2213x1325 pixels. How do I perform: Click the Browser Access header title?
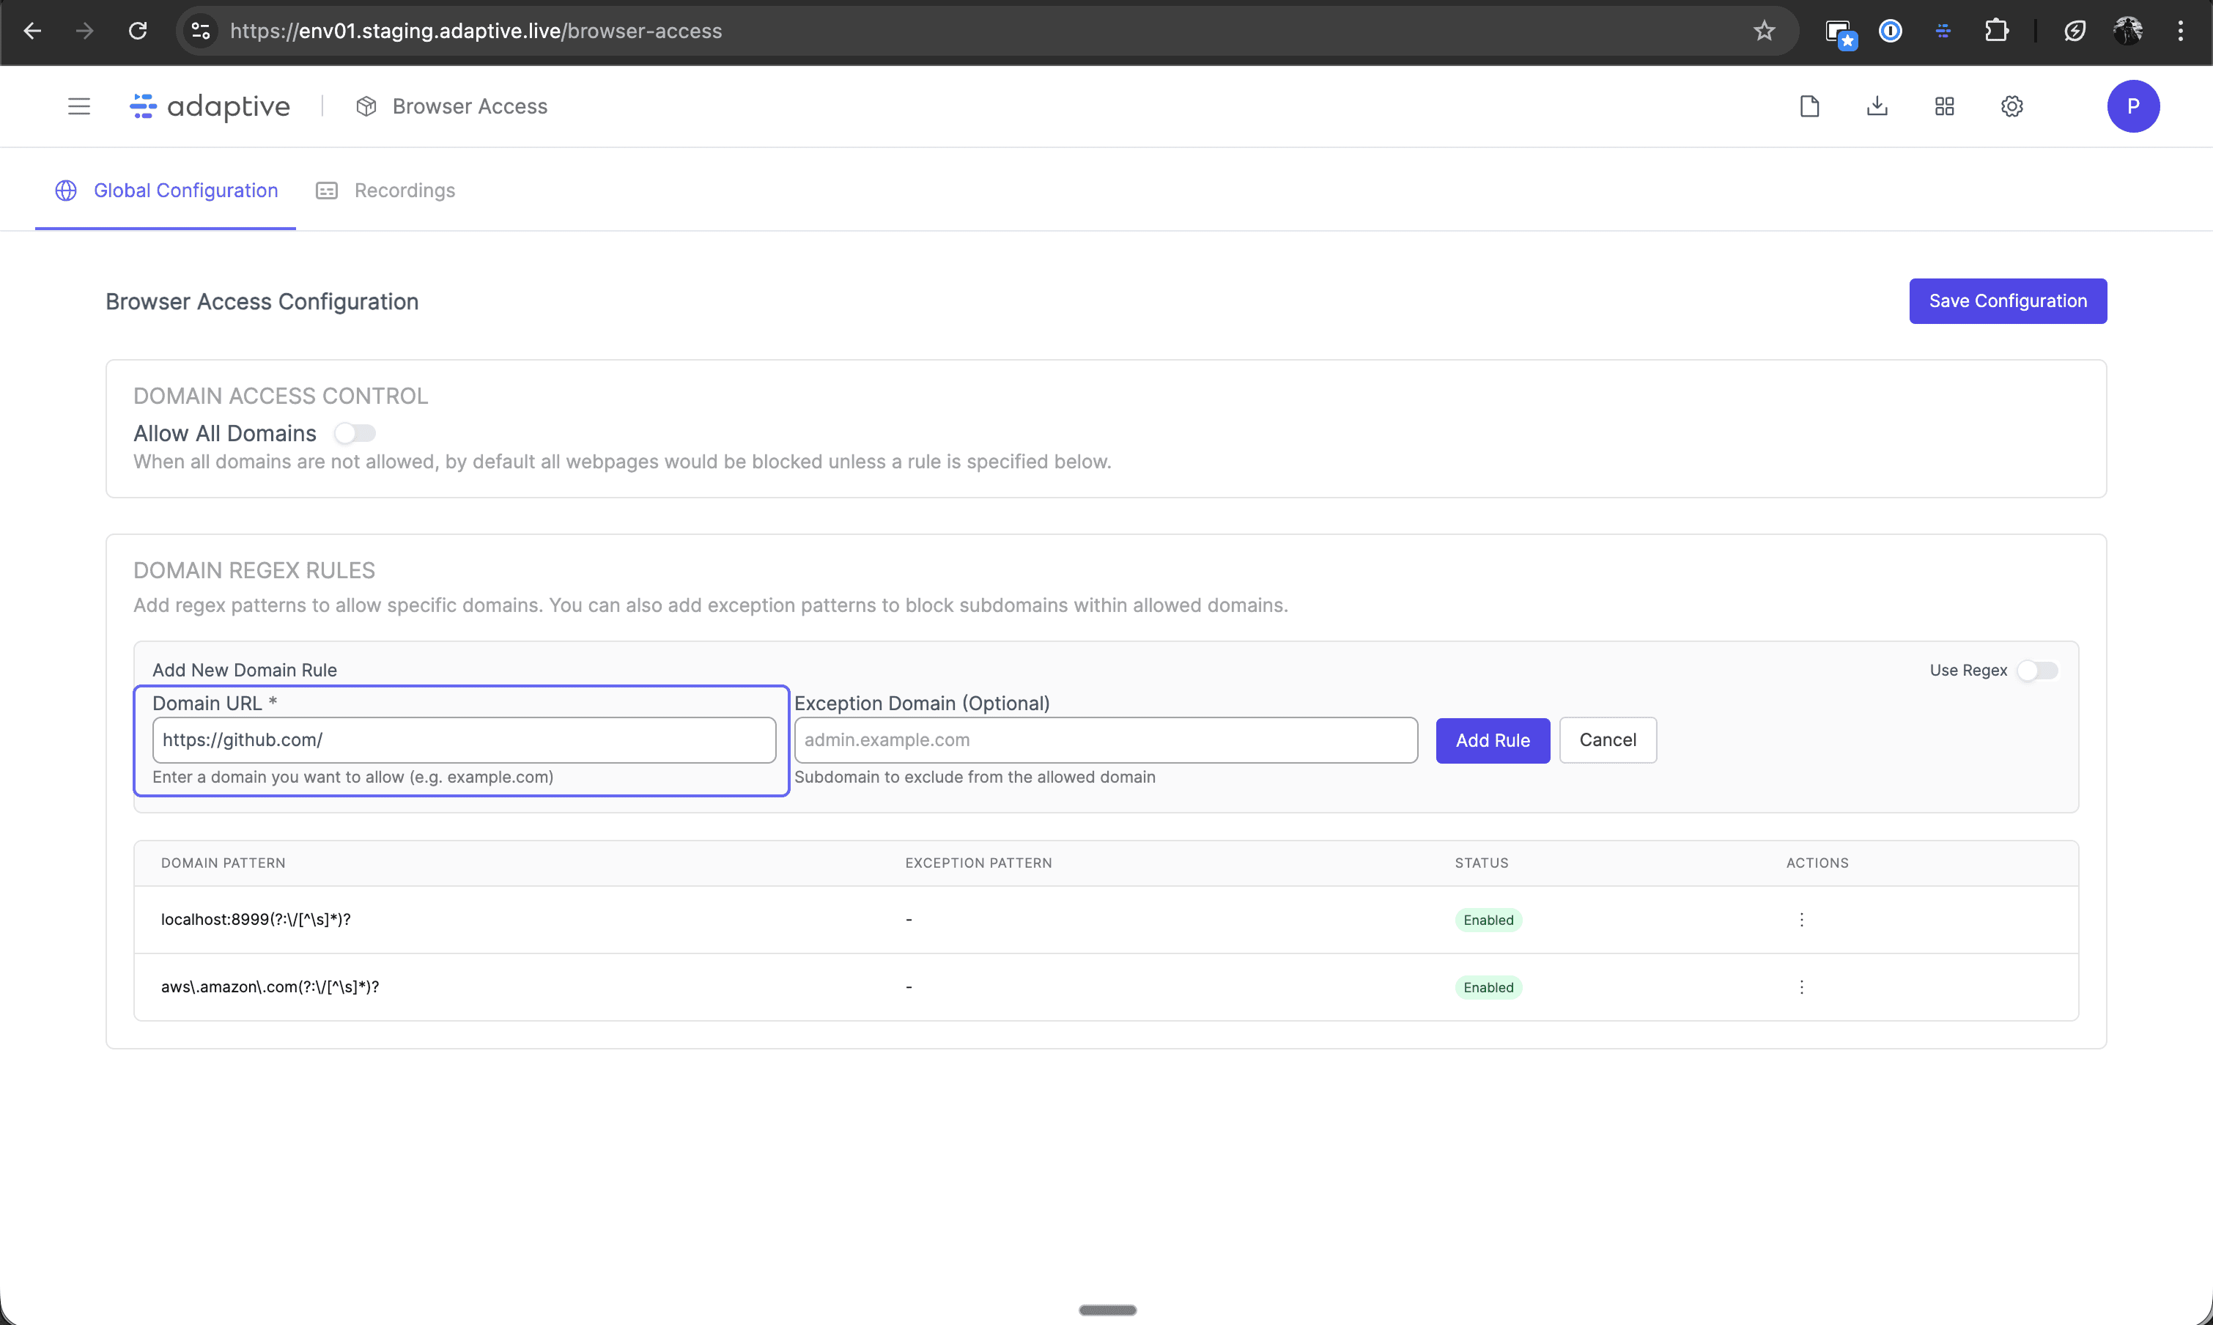[470, 106]
